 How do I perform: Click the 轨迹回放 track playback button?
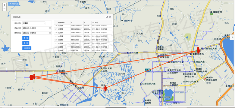tap(27, 48)
